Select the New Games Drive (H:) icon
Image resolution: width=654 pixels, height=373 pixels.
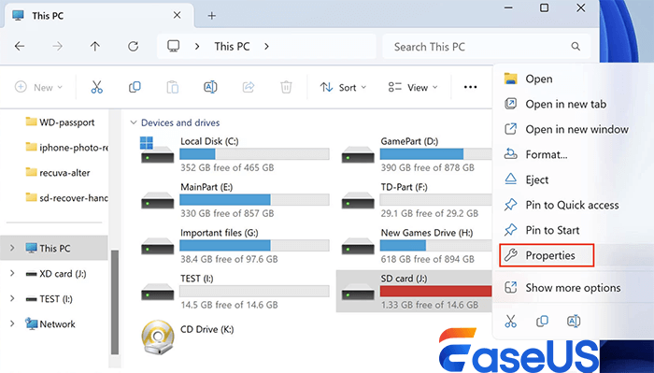pyautogui.click(x=358, y=246)
